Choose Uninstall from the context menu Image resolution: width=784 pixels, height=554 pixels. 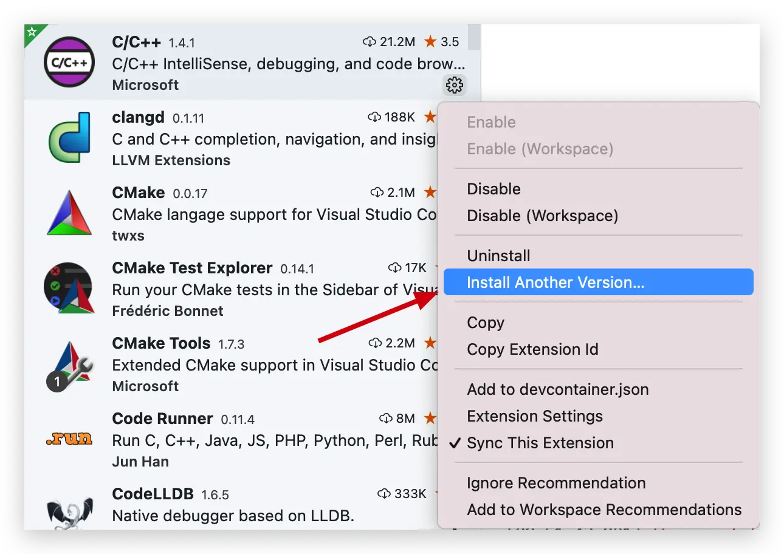(x=498, y=256)
